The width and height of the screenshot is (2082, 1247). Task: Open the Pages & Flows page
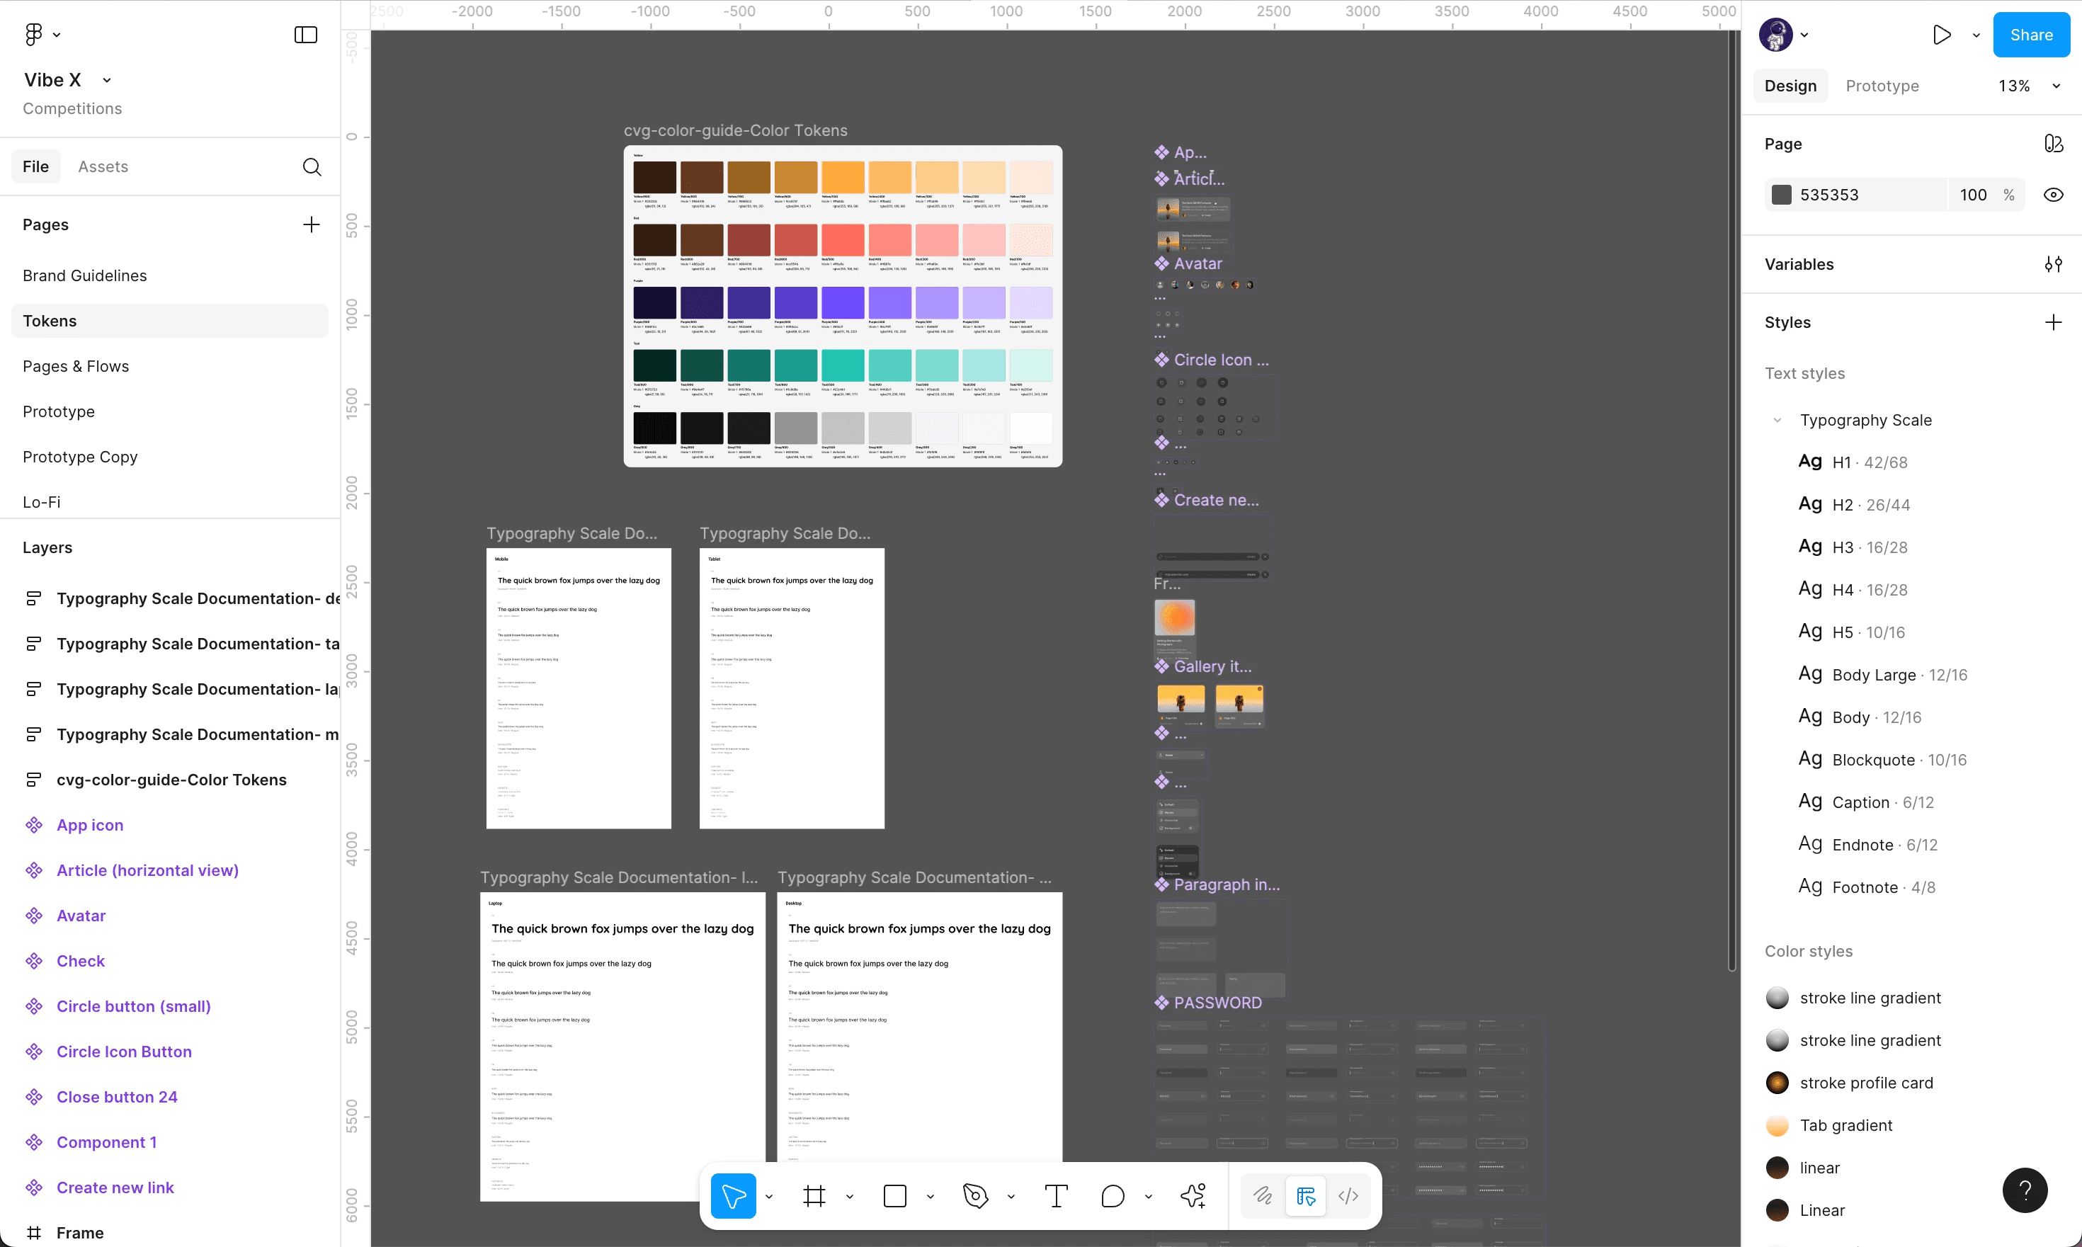[x=76, y=366]
